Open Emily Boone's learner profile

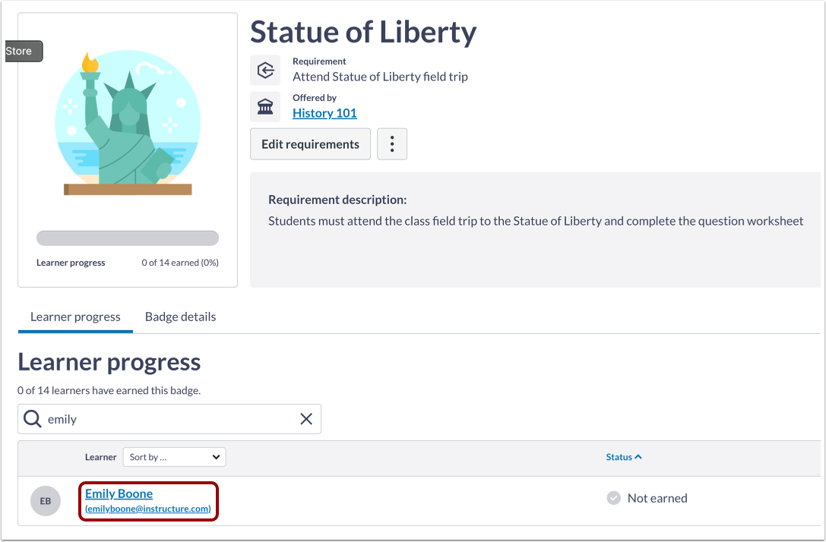click(x=119, y=493)
